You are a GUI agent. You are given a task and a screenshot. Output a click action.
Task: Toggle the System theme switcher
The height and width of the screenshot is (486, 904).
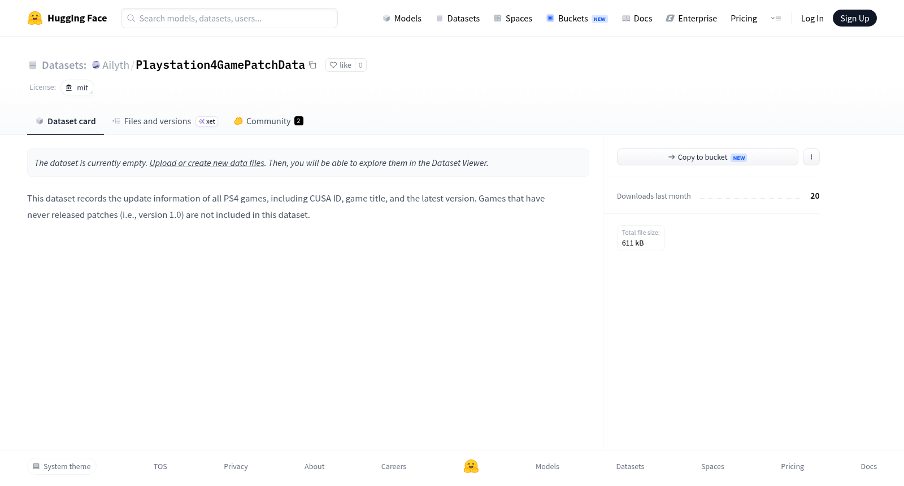click(62, 466)
